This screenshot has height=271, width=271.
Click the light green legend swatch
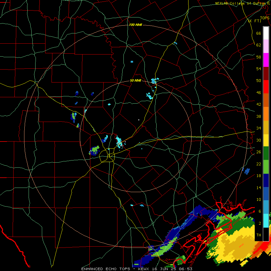coord(266,167)
